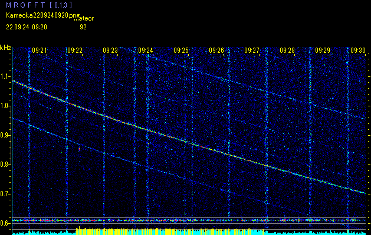Click the 09:25 time axis label
This screenshot has width=371, height=235.
click(x=181, y=51)
